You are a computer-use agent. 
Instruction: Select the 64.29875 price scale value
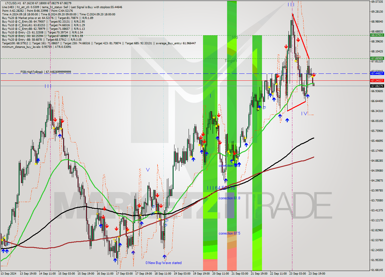pyautogui.click(x=377, y=181)
